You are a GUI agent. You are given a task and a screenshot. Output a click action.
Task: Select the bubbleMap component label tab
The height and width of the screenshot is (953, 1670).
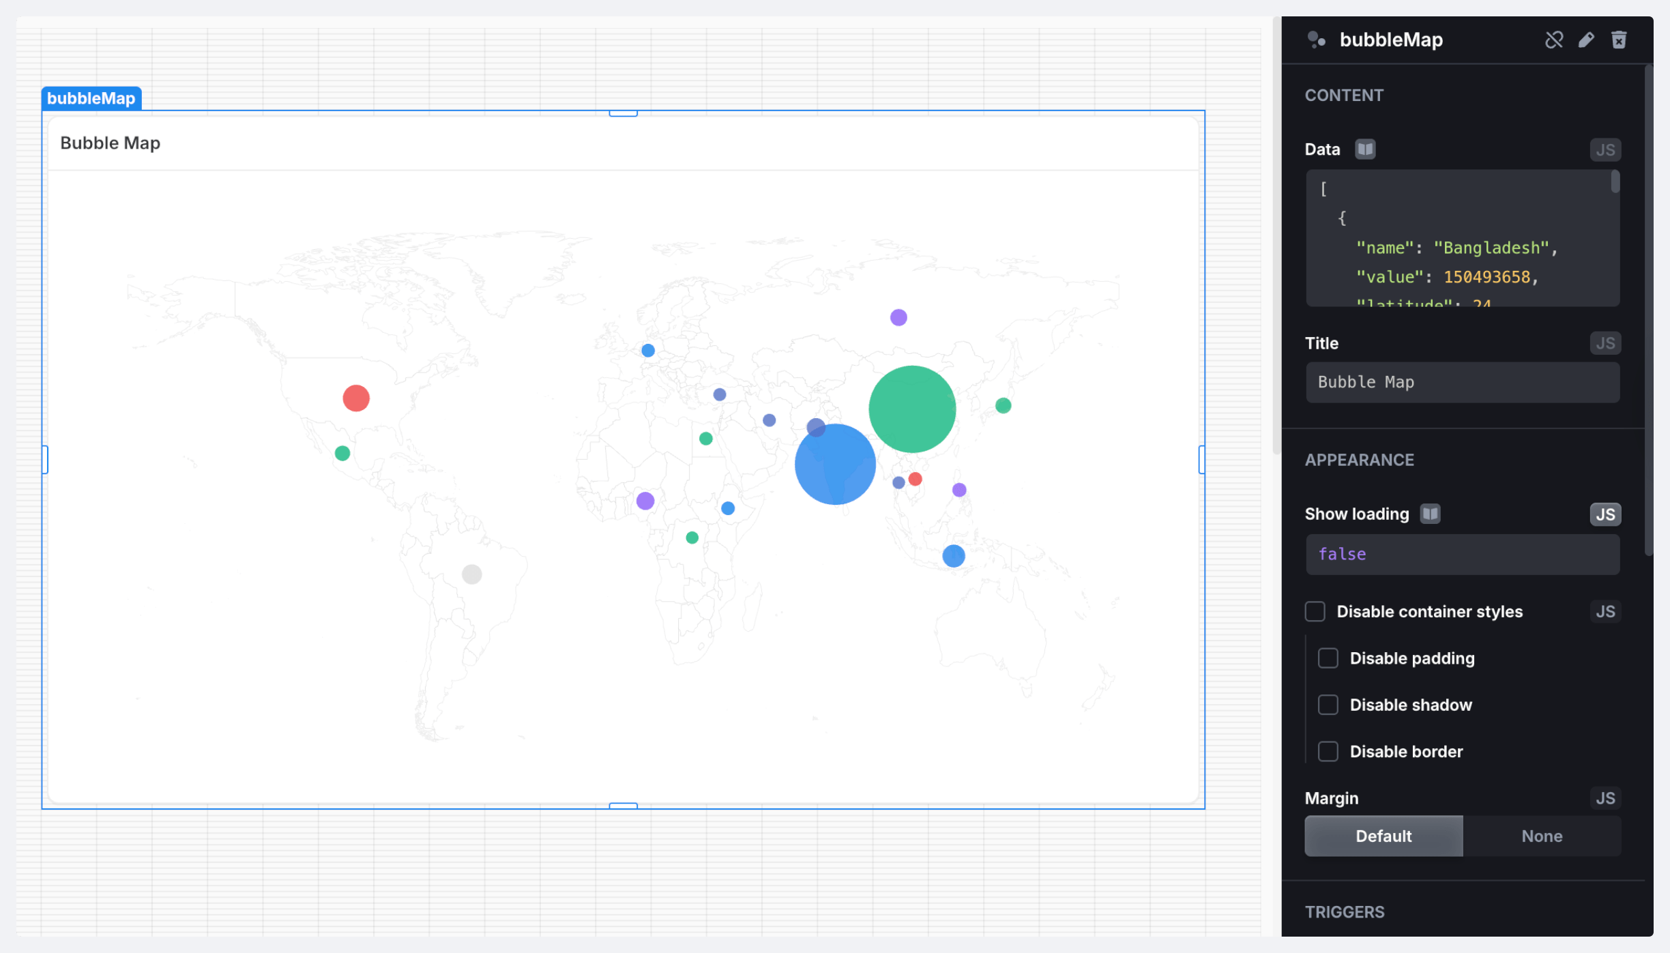[x=91, y=98]
